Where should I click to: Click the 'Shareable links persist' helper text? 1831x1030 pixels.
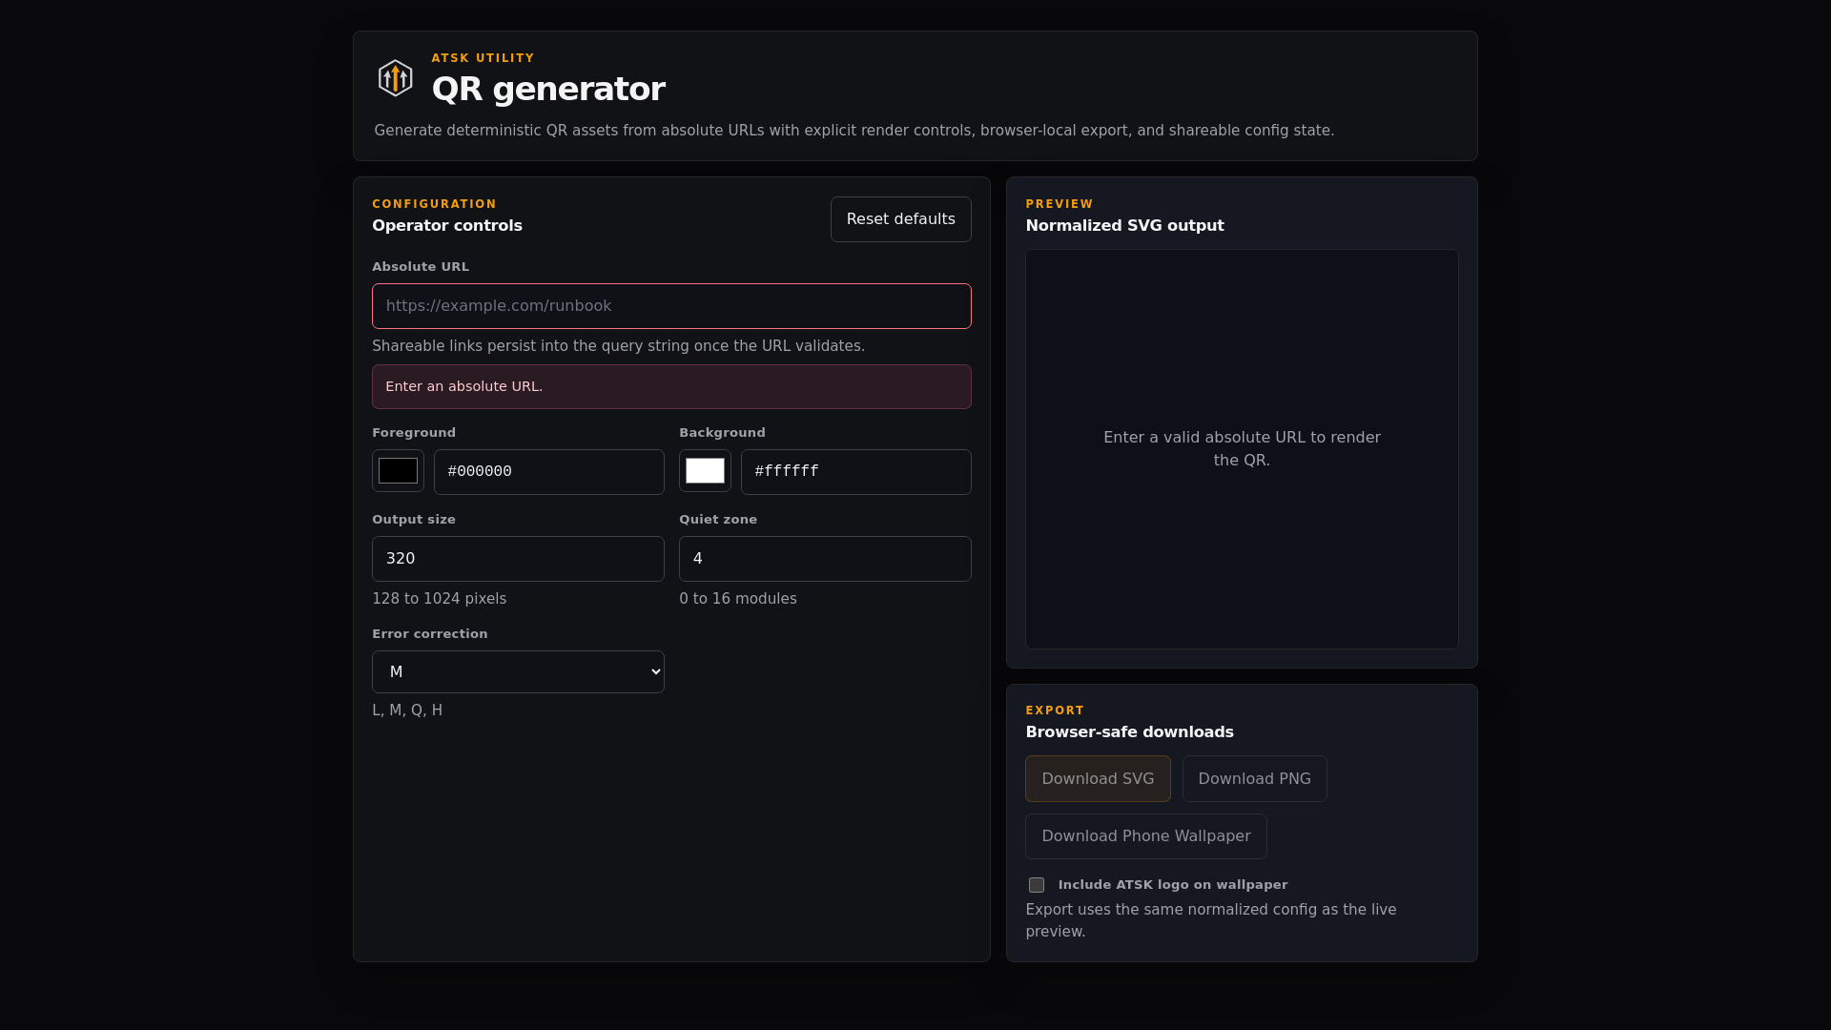click(x=618, y=346)
